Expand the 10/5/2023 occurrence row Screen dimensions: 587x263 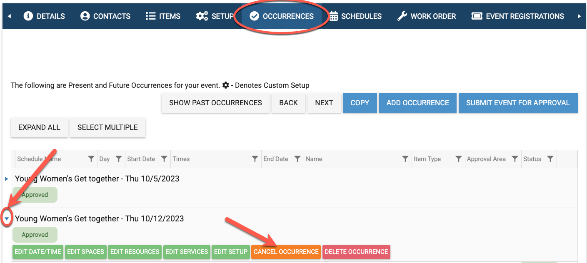point(6,179)
